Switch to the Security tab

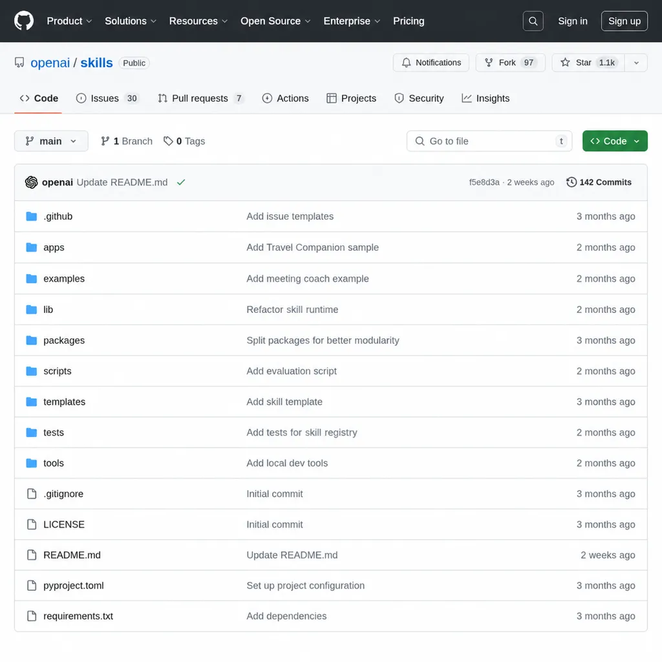point(419,98)
